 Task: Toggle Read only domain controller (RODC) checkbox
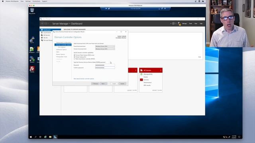pyautogui.click(x=75, y=59)
